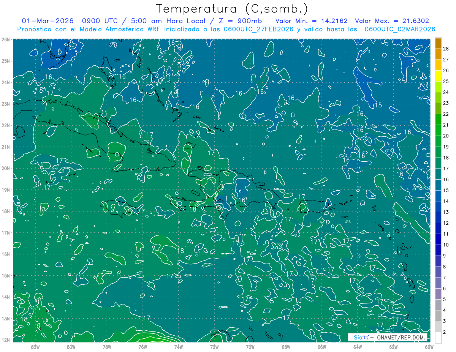The width and height of the screenshot is (456, 352).
Task: Pick the bright green swatch between 21 and 22
Action: pos(438,120)
